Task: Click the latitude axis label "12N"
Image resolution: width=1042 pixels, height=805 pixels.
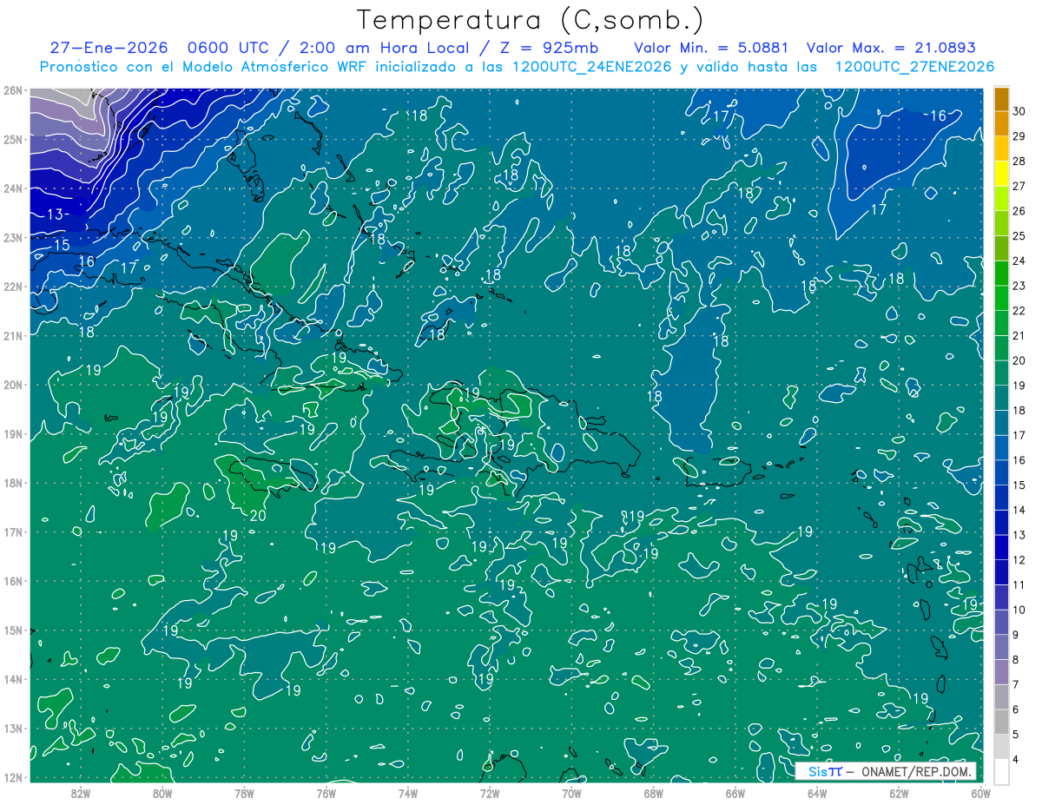Action: click(12, 777)
